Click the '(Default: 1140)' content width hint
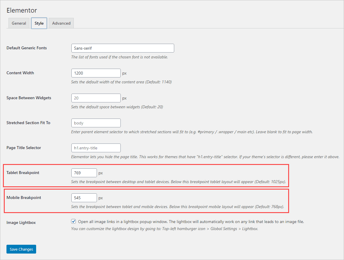The height and width of the screenshot is (260, 344). coord(158,82)
